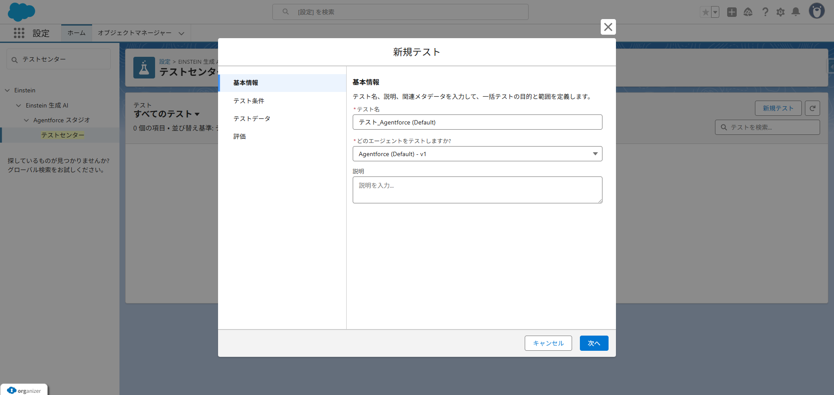Open the global actions plus icon
The width and height of the screenshot is (834, 395).
click(x=732, y=12)
